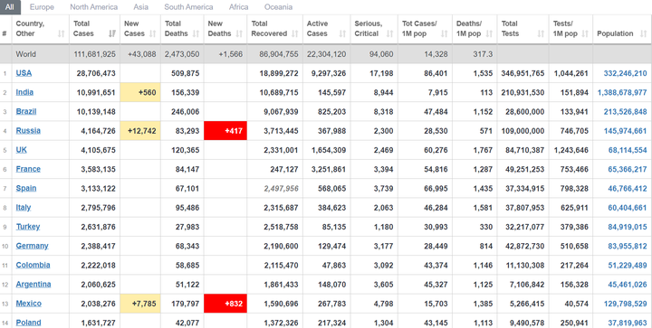Image resolution: width=652 pixels, height=328 pixels.
Task: Open the France country link
Action: [x=28, y=169]
